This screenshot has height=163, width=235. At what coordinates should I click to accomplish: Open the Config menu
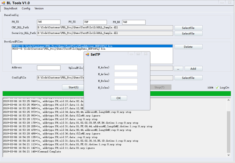point(26,8)
